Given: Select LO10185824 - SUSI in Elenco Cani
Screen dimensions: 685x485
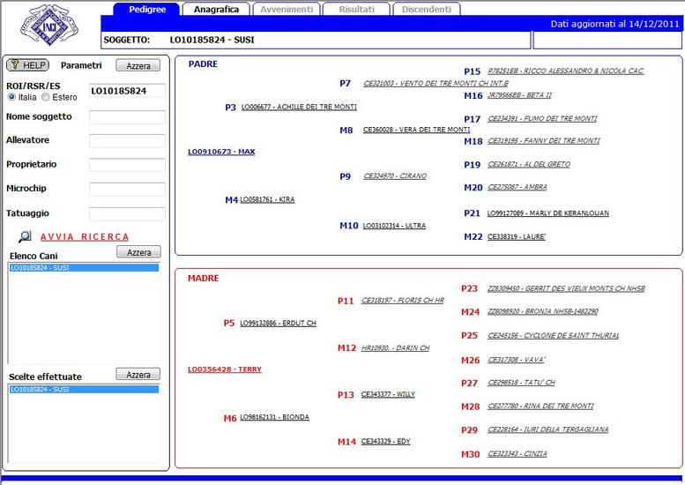Looking at the screenshot, I should [x=84, y=267].
